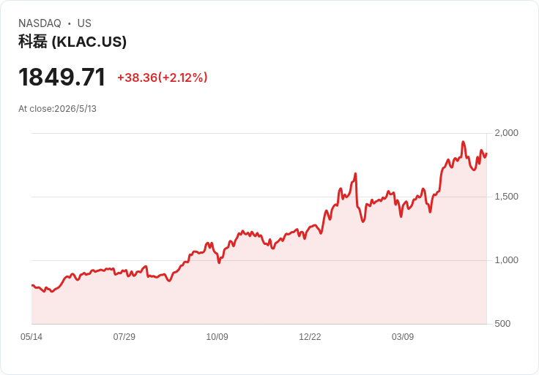
Task: Click the 1,000 y-axis label
Action: click(x=506, y=260)
